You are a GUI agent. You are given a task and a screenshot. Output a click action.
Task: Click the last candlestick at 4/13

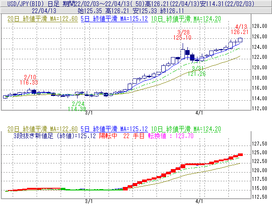240,40
